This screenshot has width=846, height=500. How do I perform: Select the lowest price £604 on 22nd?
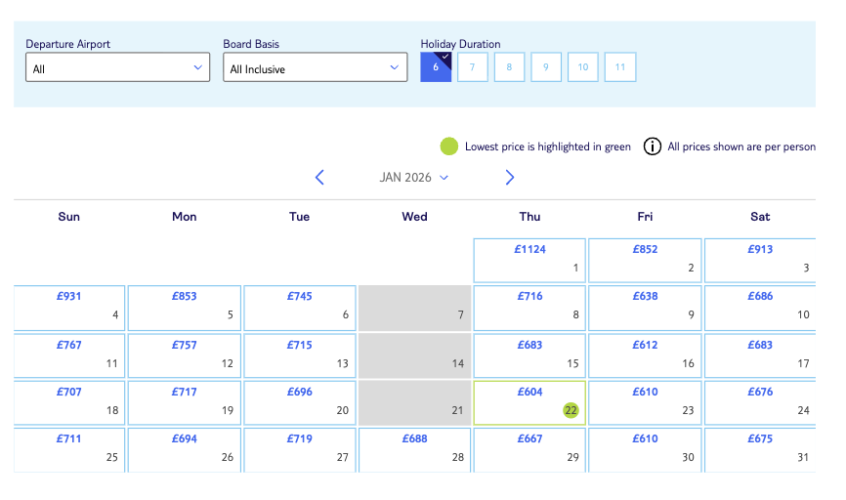click(x=529, y=401)
